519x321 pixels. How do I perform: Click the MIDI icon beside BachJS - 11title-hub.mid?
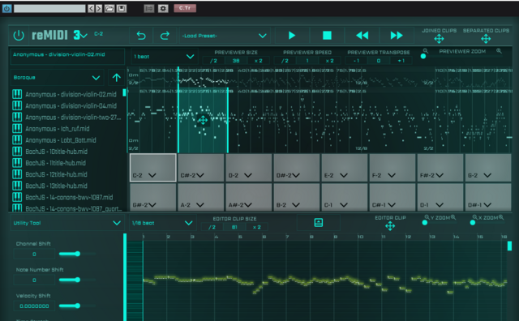[17, 163]
